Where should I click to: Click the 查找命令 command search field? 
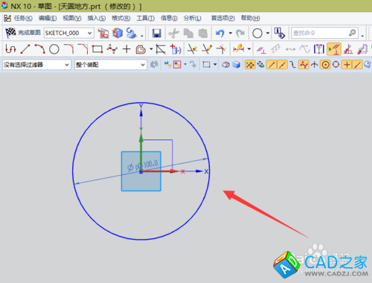[324, 33]
